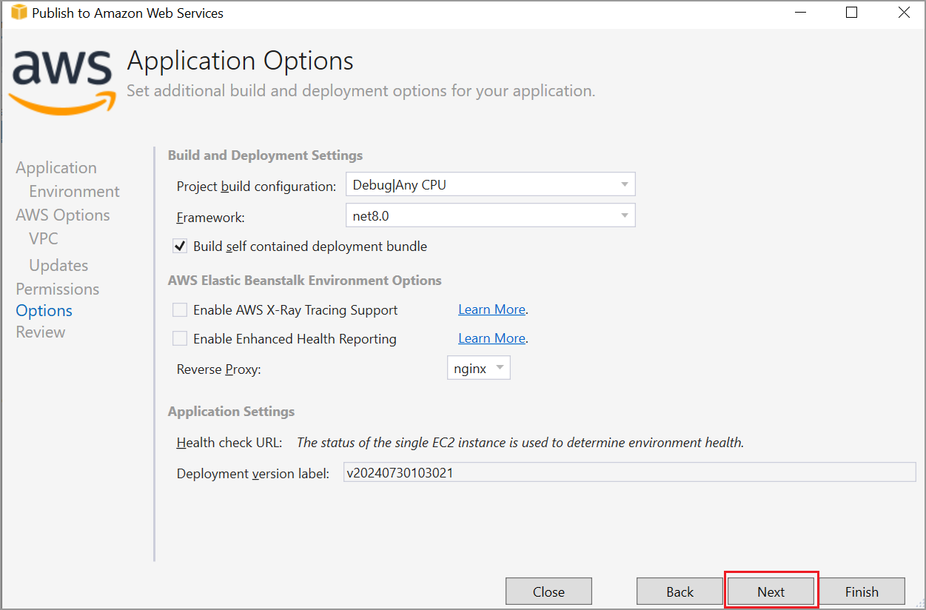Open the AWS Options step

pyautogui.click(x=62, y=215)
